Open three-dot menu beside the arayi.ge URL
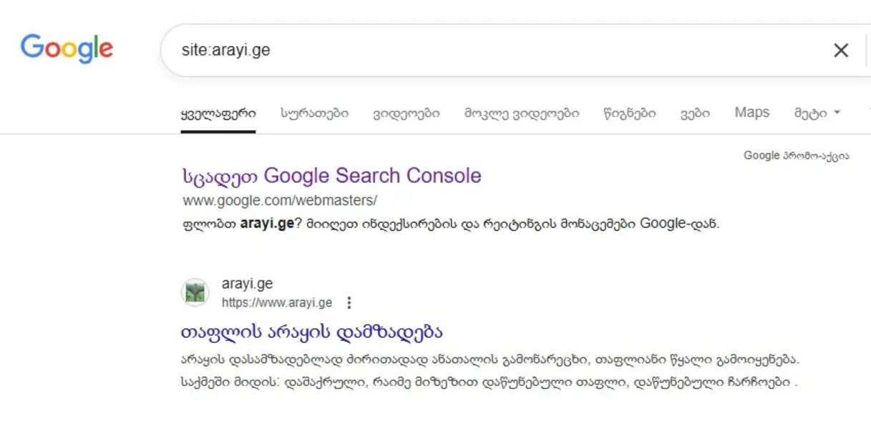 tap(349, 303)
